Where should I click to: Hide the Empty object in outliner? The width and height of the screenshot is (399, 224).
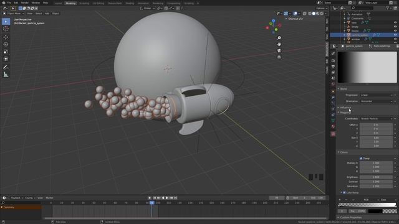coord(395,27)
